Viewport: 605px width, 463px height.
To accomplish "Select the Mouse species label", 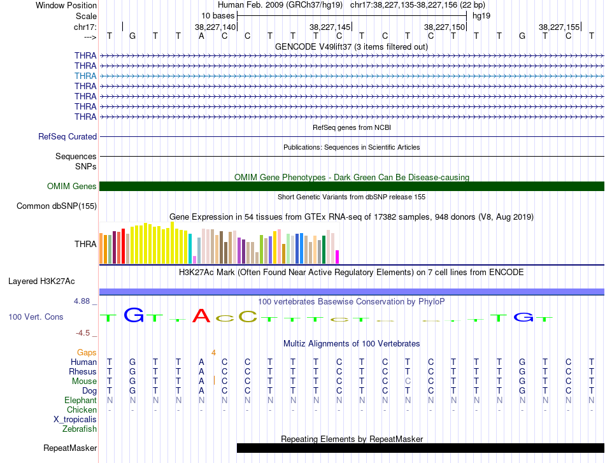I will click(84, 381).
